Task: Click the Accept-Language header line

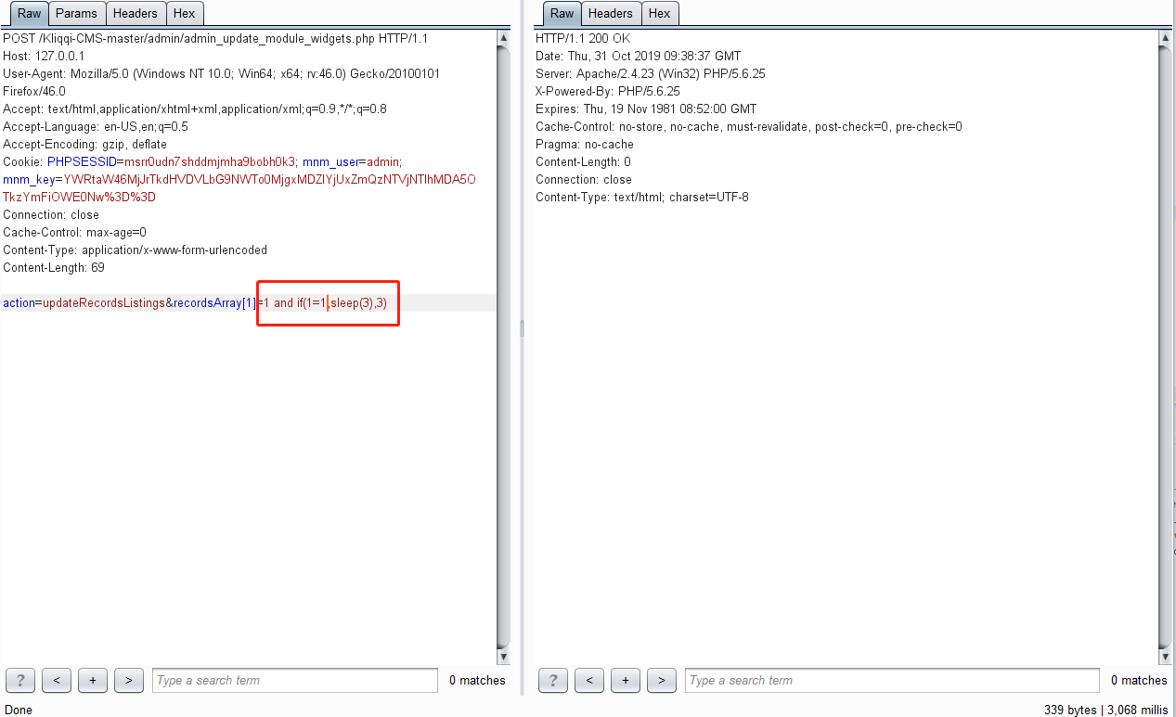Action: [x=96, y=126]
